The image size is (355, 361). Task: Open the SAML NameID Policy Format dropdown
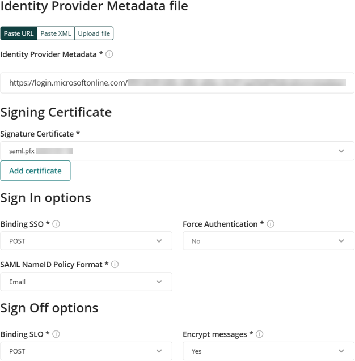click(x=86, y=282)
